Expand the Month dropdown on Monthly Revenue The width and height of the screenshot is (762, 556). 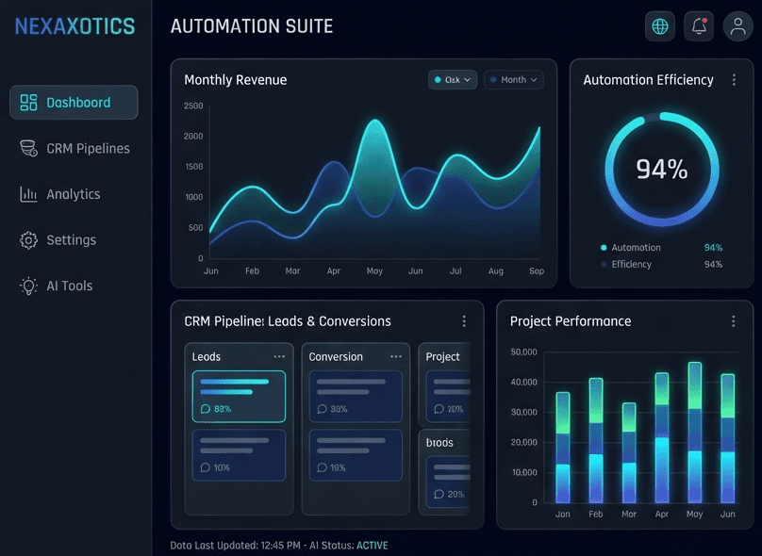click(x=513, y=80)
